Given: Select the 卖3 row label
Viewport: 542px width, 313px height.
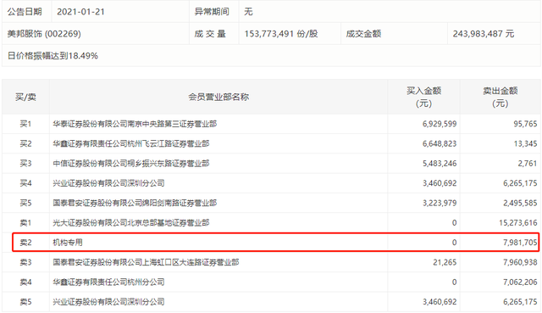Looking at the screenshot, I should pyautogui.click(x=25, y=262).
